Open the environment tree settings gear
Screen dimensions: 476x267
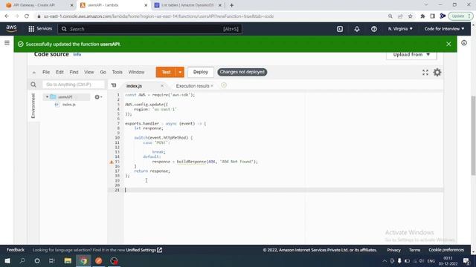[98, 97]
